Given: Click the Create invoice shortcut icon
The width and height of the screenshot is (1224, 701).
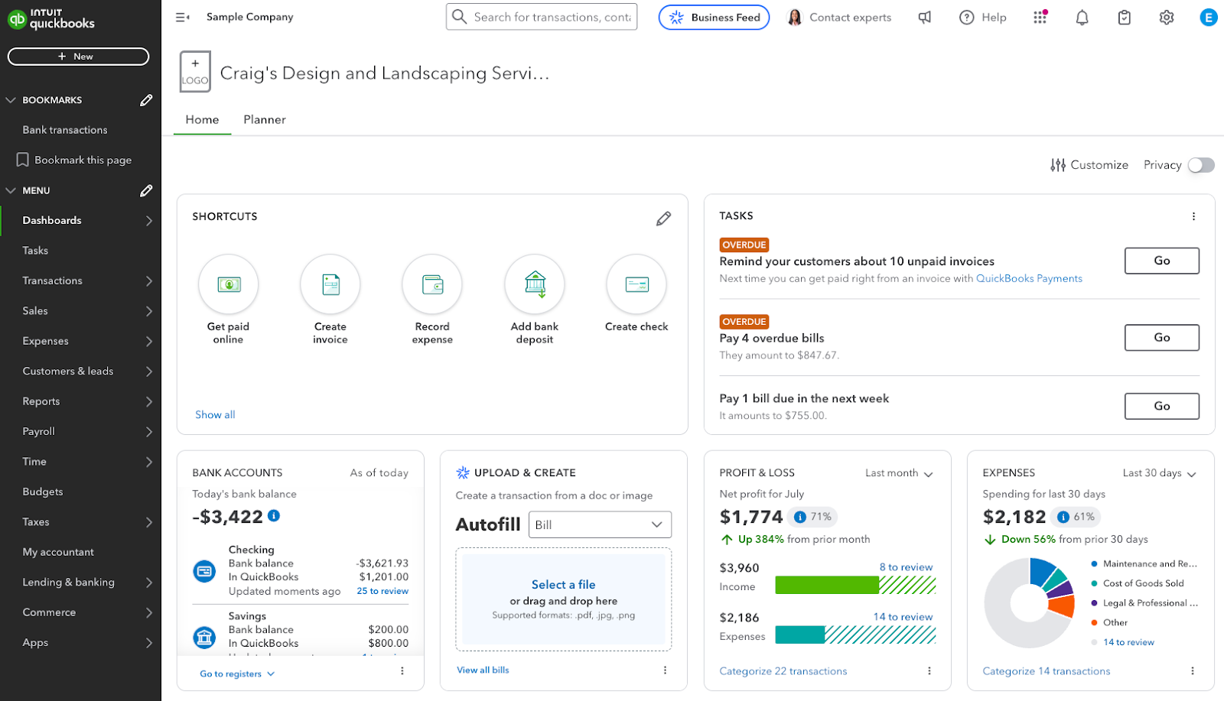Looking at the screenshot, I should 330,284.
